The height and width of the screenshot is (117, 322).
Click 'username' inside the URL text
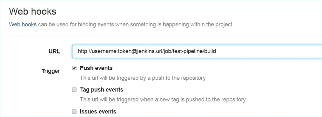pos(104,51)
